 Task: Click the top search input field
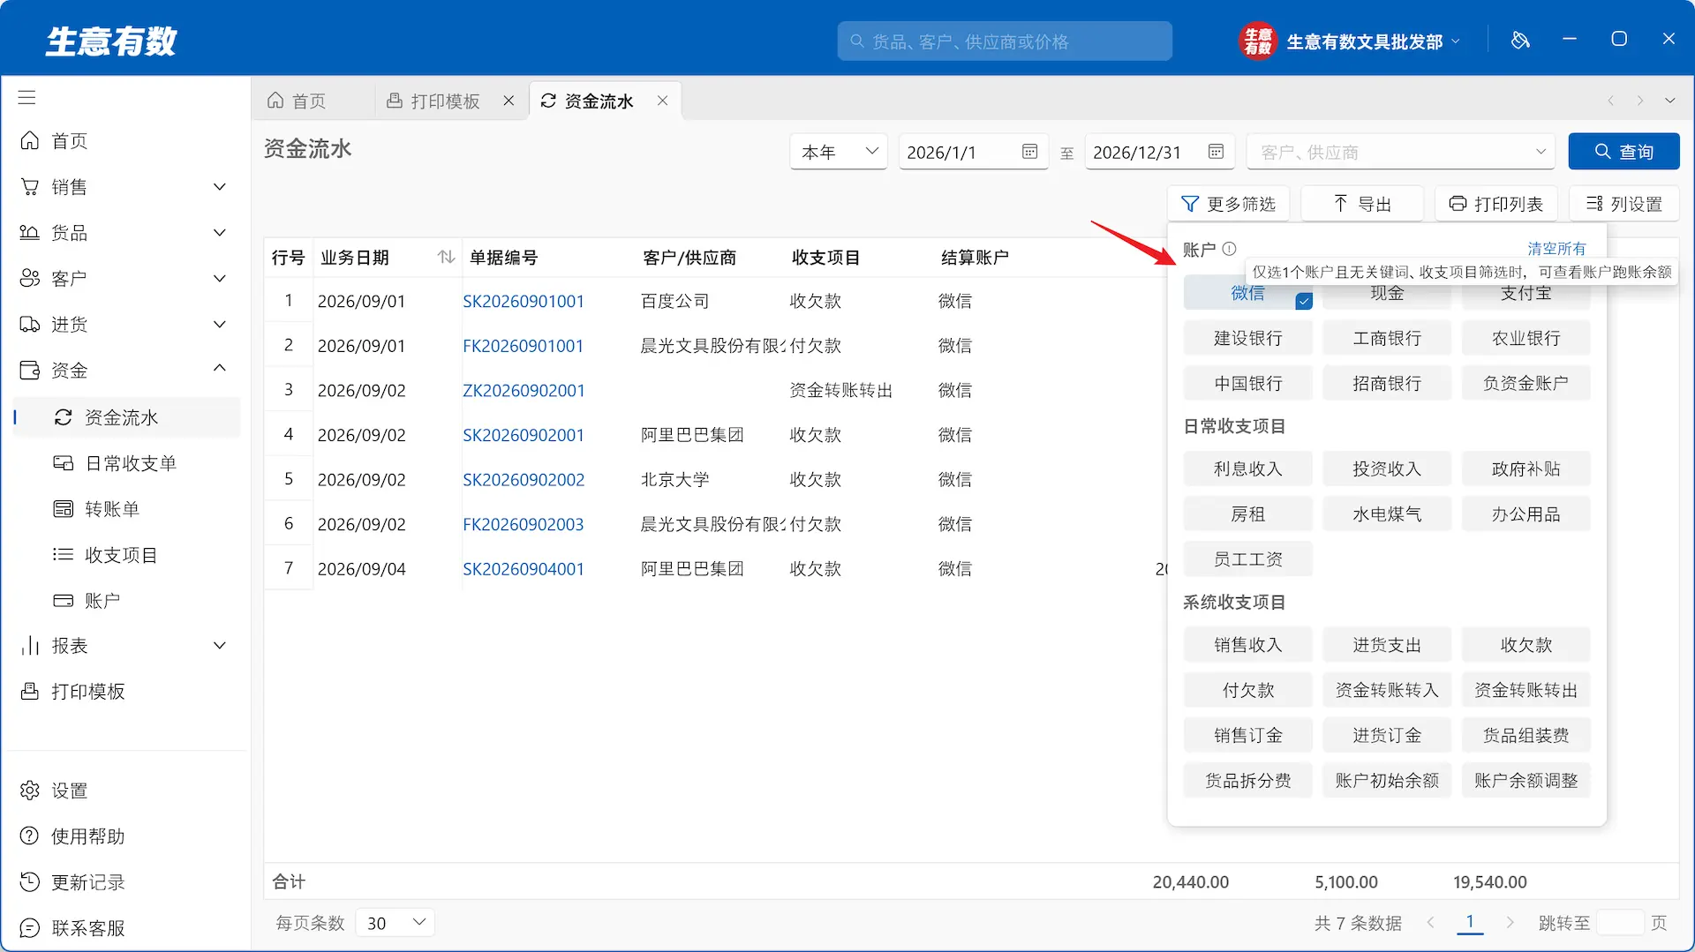coord(1005,41)
